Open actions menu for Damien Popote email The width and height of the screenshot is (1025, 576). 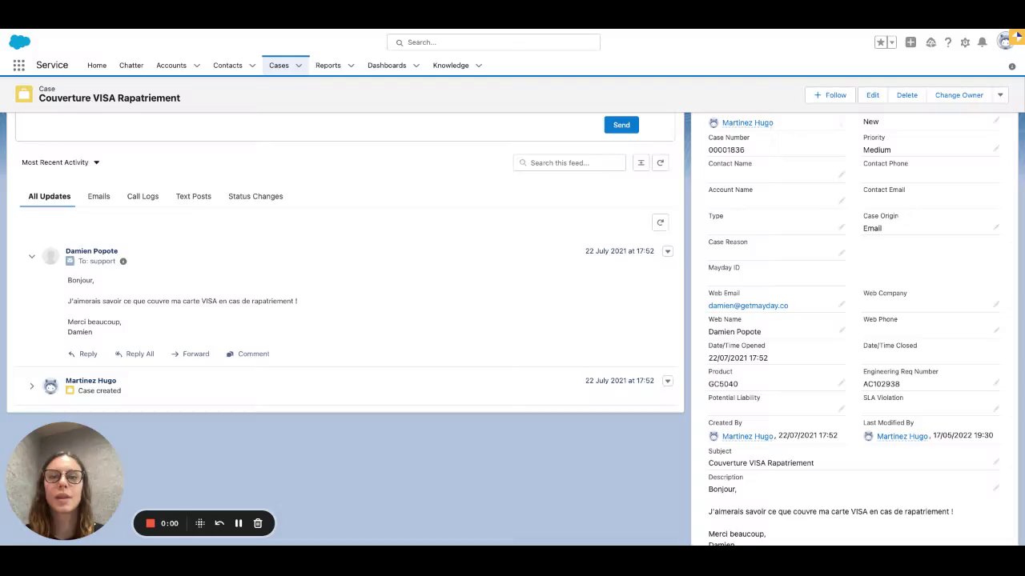[x=668, y=251]
